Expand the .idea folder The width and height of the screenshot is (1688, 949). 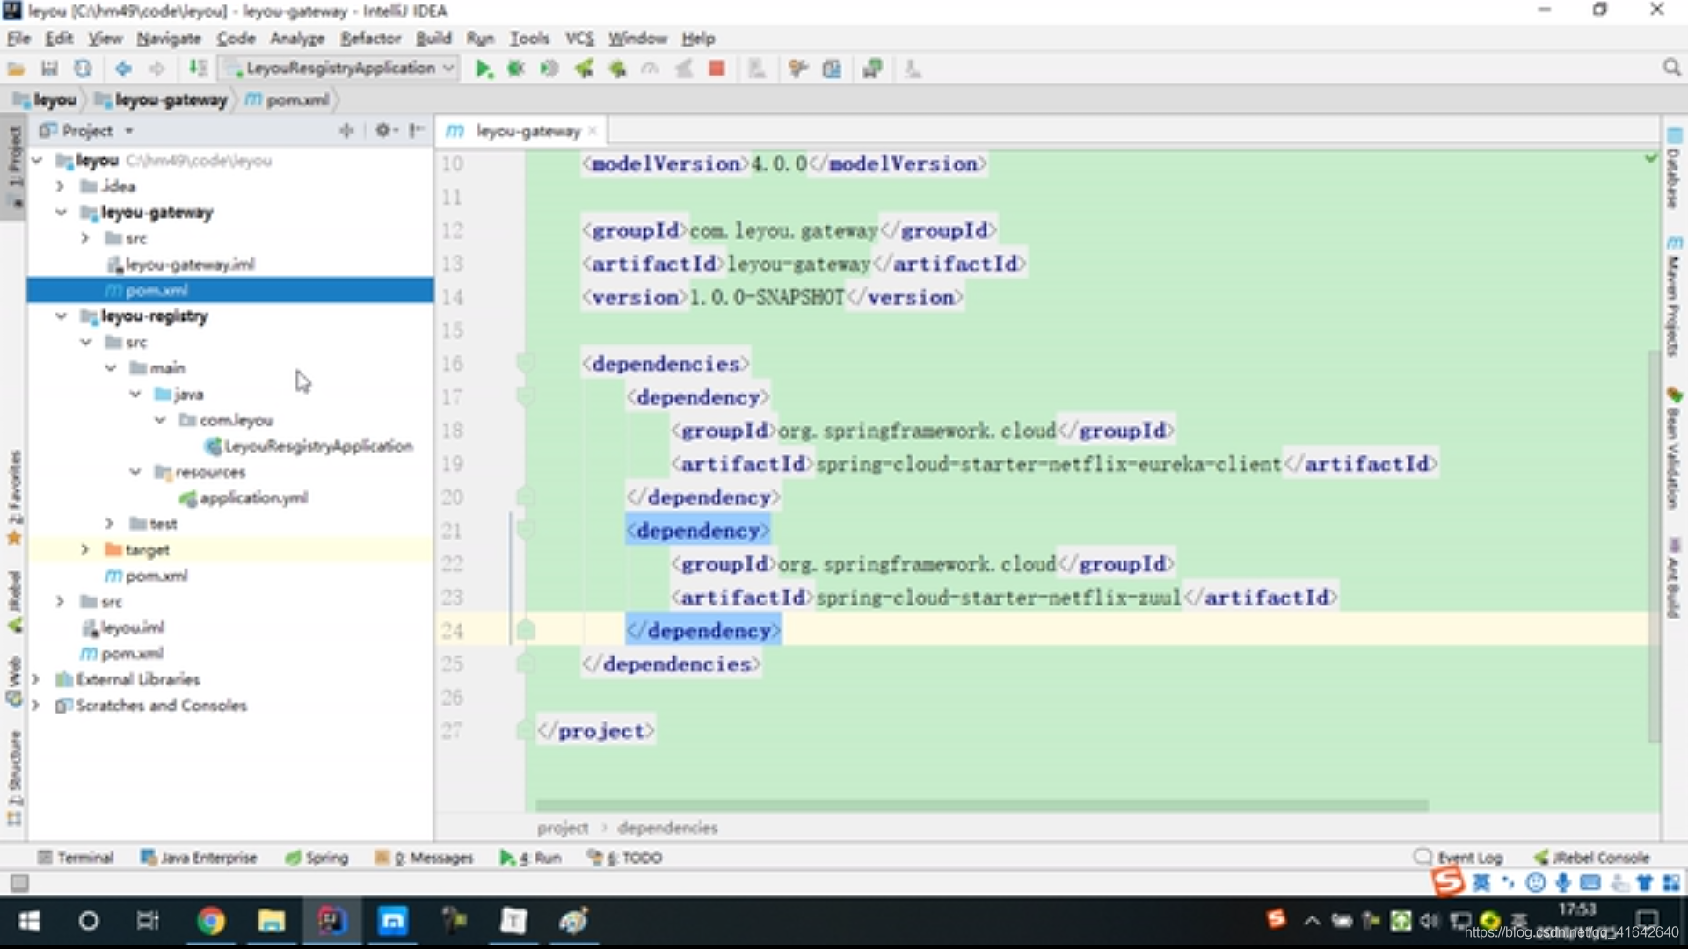pyautogui.click(x=60, y=186)
